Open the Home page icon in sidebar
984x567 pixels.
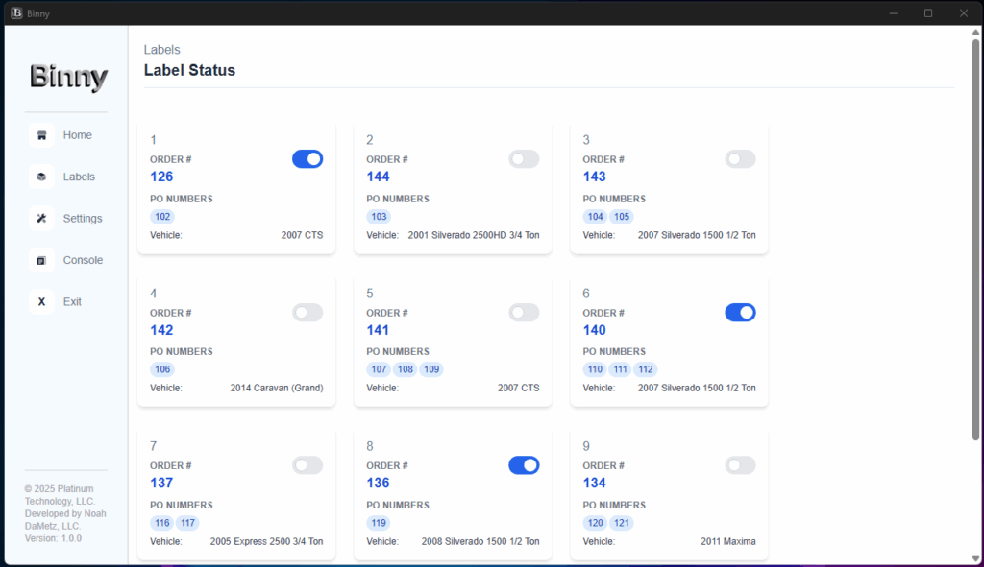click(x=41, y=135)
